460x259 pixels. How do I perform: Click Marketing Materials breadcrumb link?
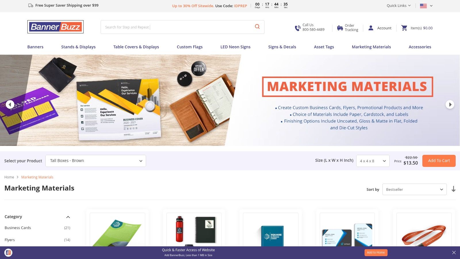(37, 177)
